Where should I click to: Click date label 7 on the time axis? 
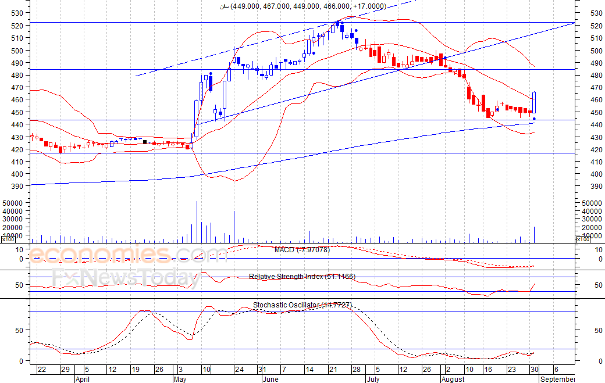[284, 370]
